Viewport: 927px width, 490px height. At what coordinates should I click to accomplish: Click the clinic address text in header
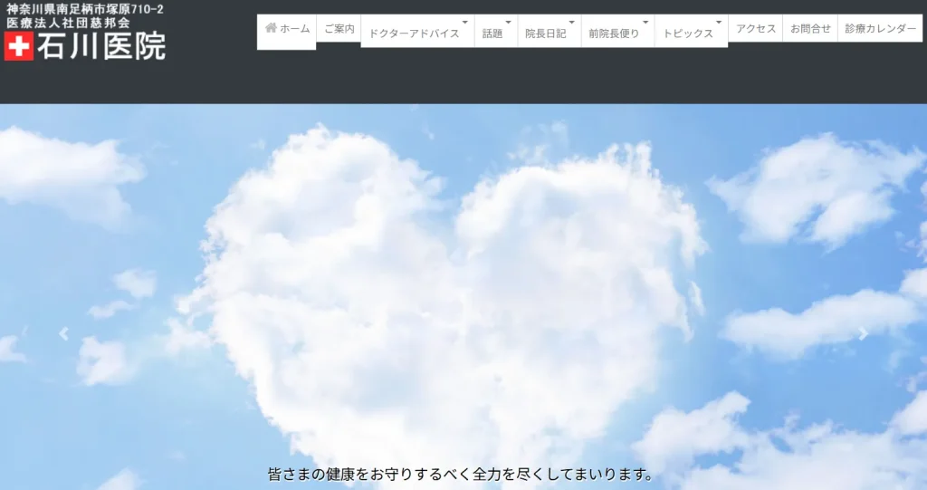85,9
